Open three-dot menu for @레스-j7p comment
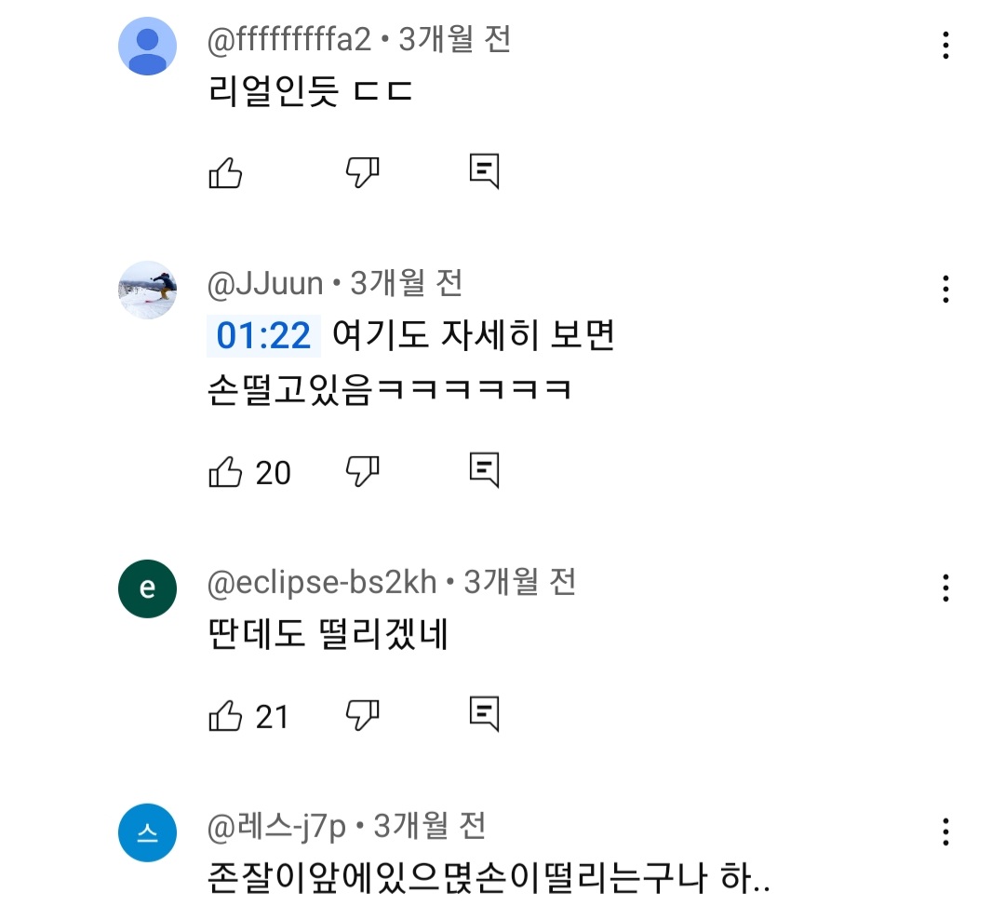Screen dimensions: 1005x920 tap(945, 832)
